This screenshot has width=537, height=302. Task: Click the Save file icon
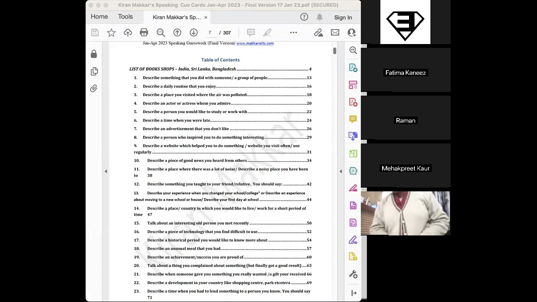point(95,33)
